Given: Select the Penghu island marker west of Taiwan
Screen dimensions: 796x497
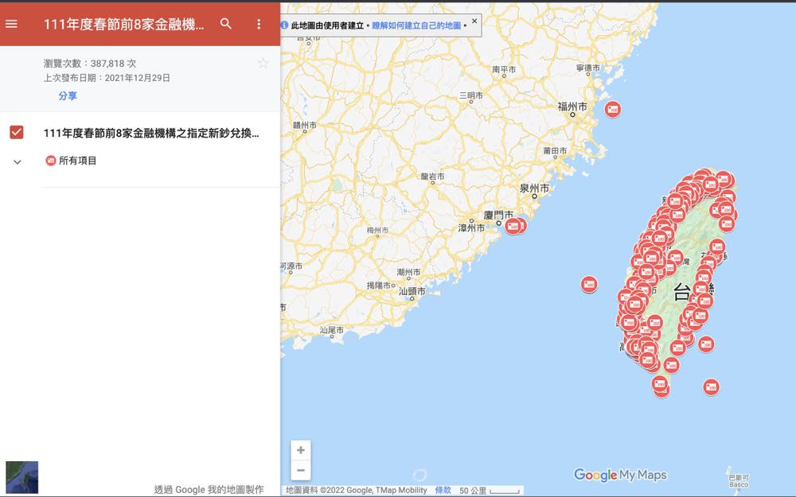Looking at the screenshot, I should click(x=588, y=284).
